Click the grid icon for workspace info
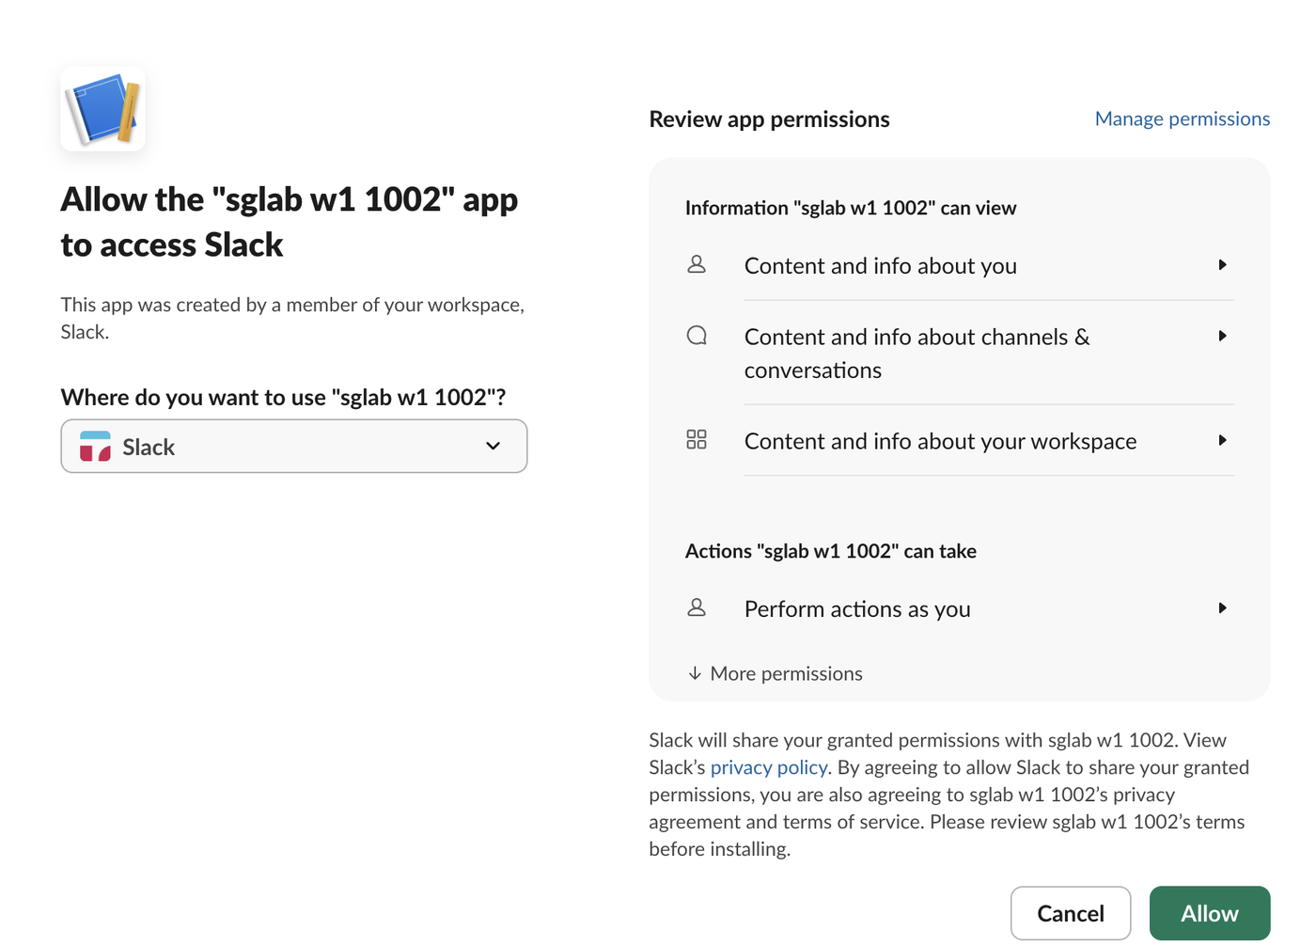 (x=697, y=439)
